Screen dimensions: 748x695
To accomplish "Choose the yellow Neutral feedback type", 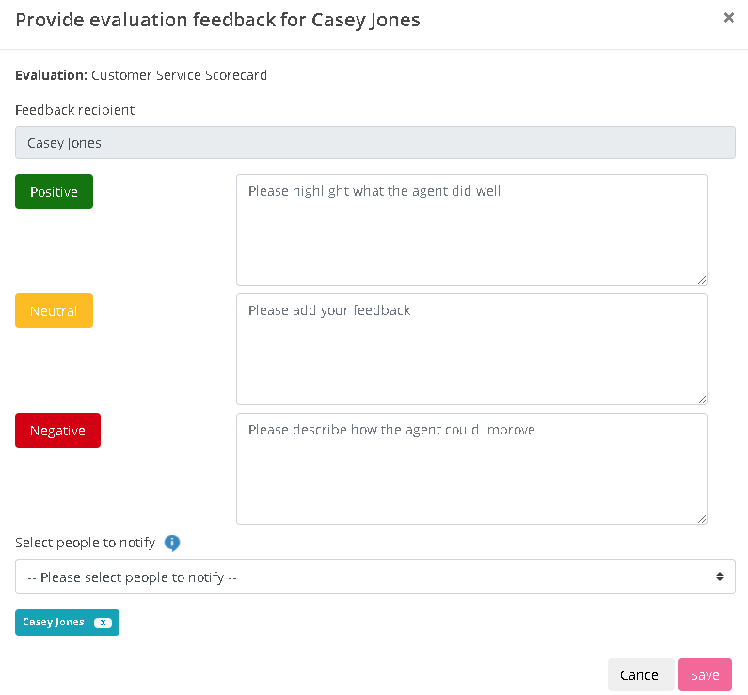I will [x=54, y=311].
